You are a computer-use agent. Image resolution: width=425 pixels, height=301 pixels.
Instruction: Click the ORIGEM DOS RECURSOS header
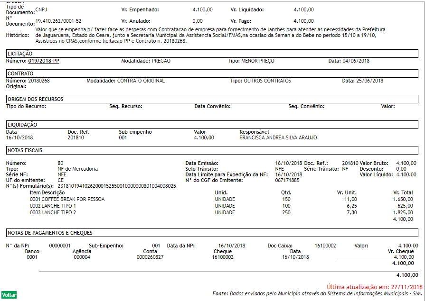212,99
